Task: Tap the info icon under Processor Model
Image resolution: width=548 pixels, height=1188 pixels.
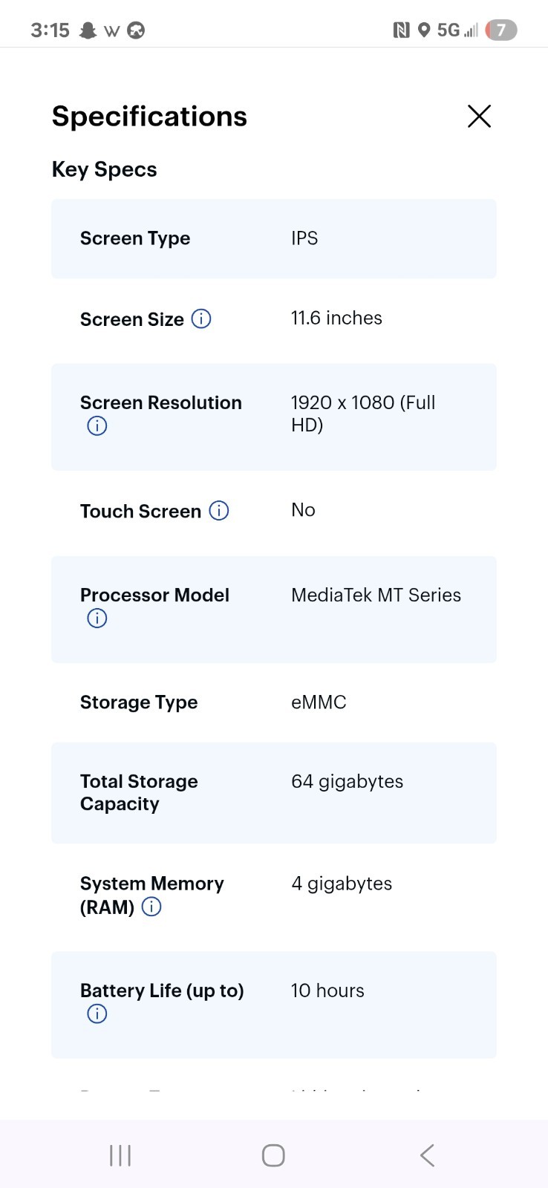Action: pos(97,618)
